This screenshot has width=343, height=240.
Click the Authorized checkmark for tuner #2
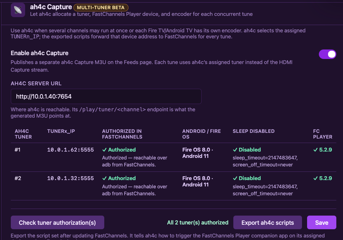[x=105, y=178]
